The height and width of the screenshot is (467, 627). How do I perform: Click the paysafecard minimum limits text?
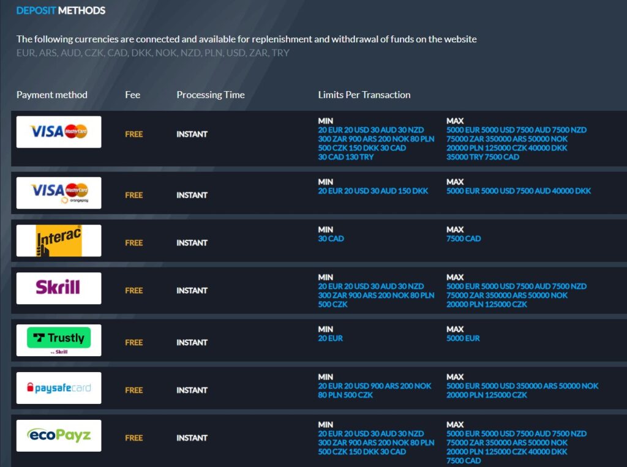[375, 390]
